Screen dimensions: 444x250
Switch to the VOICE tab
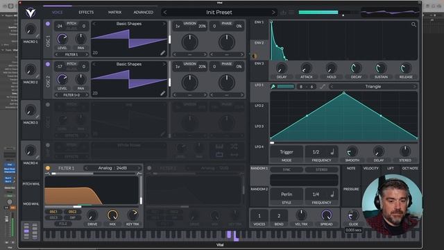[x=57, y=12]
